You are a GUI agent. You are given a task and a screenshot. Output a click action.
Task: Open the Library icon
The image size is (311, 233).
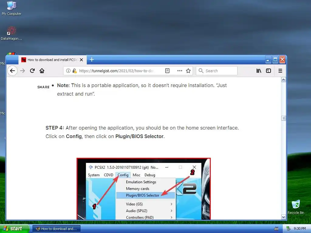point(259,71)
